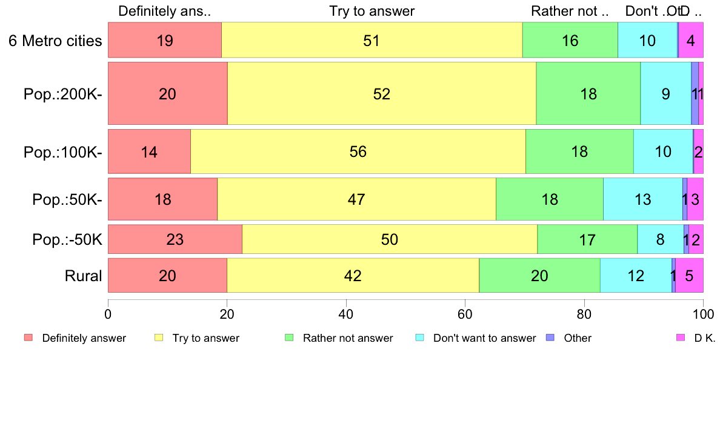Click the cyan 13 segment in Pop.:50K- bar
This screenshot has height=446, width=720.
pos(643,199)
